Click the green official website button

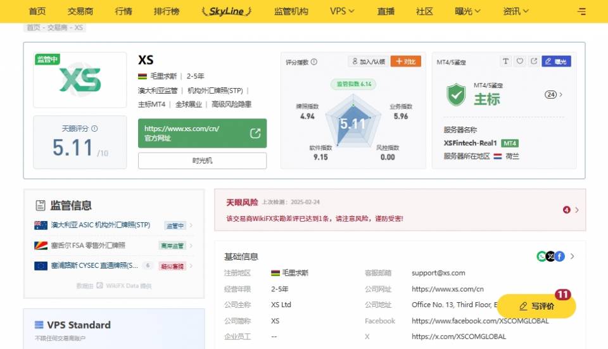tap(203, 133)
